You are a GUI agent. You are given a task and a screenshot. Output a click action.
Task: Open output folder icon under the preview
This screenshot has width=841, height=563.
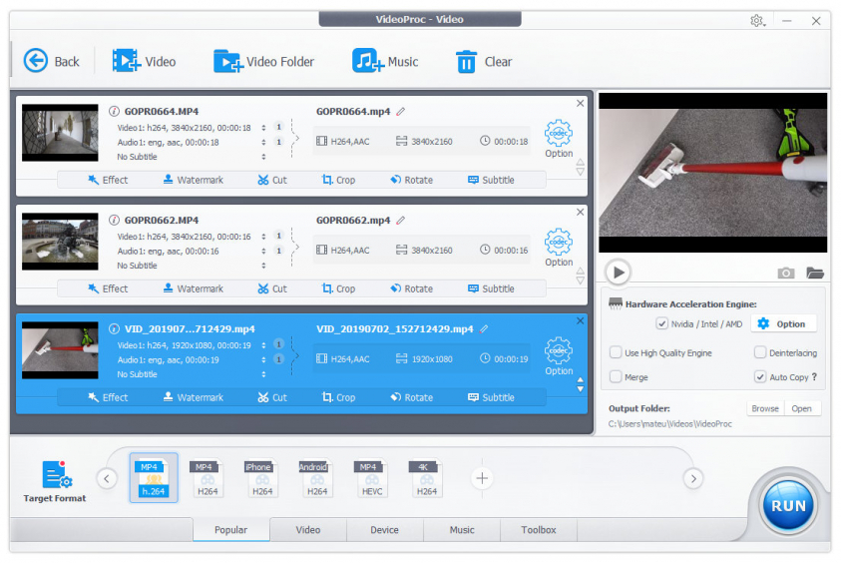[x=815, y=273]
